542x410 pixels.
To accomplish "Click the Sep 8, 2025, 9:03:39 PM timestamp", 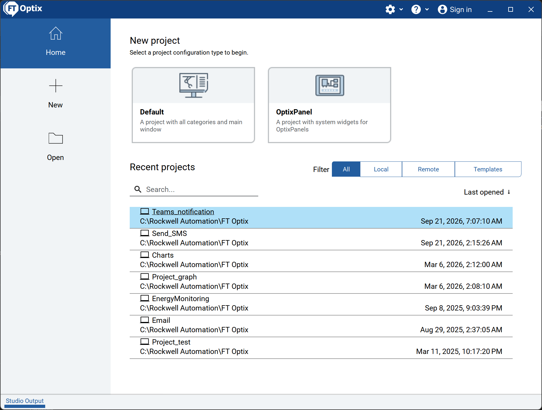I will point(463,308).
